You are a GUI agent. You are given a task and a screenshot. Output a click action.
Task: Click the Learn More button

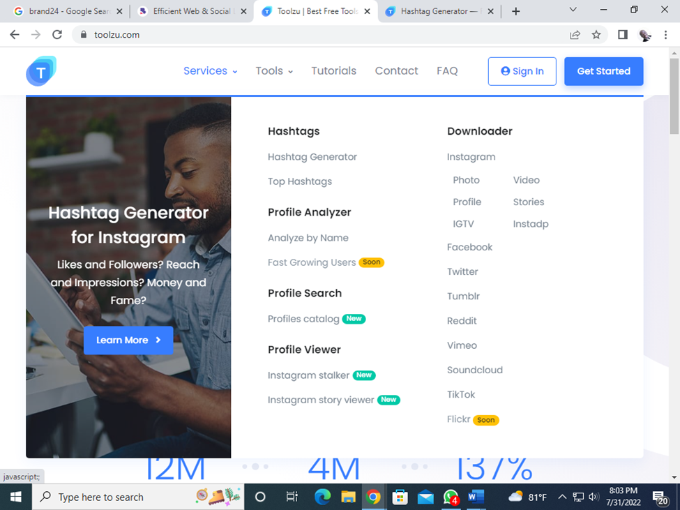pyautogui.click(x=128, y=340)
